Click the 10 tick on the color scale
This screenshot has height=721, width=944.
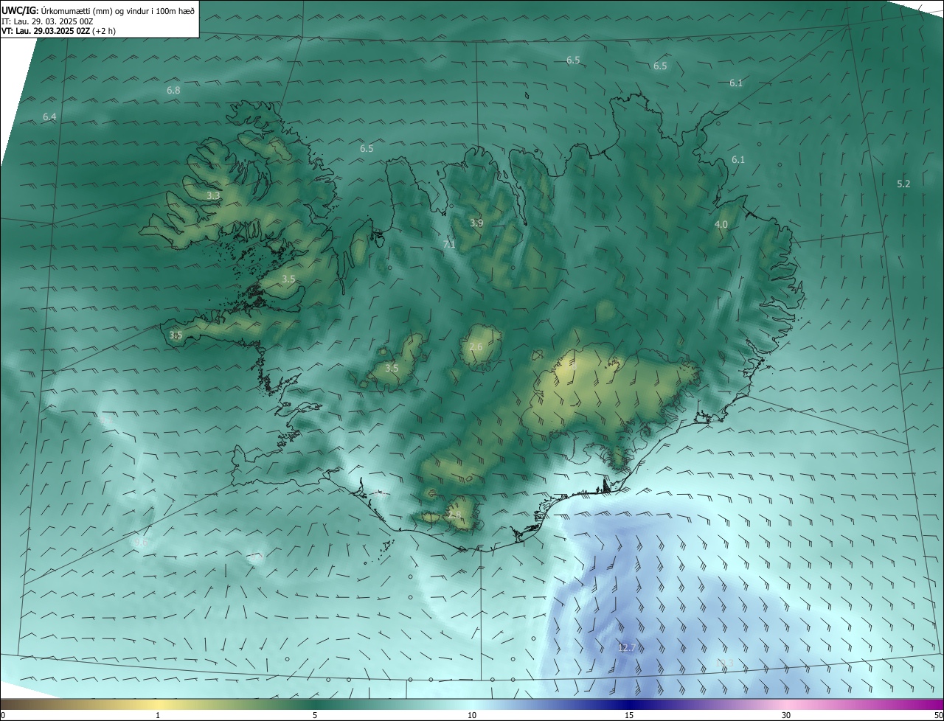472,715
